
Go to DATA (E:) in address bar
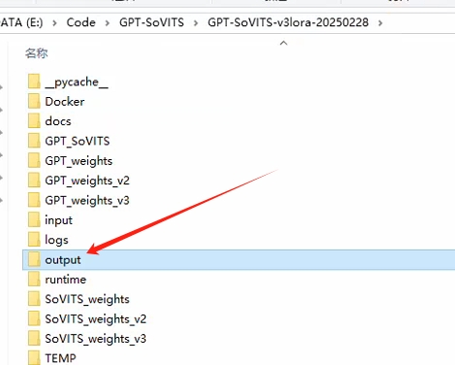(x=21, y=22)
